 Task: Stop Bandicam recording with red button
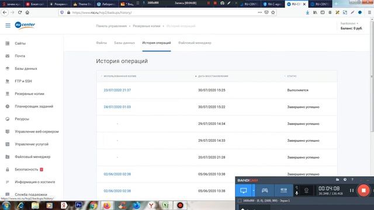[363, 190]
